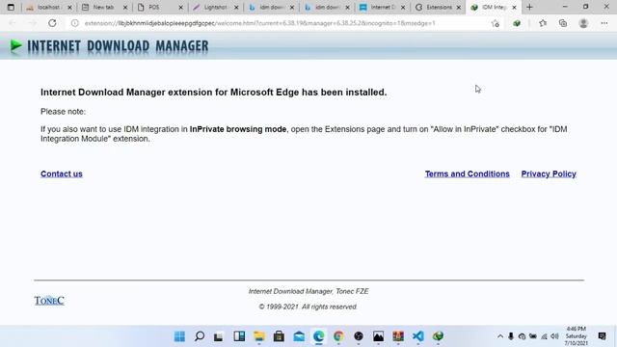617x347 pixels.
Task: Open the Windows Start menu
Action: (x=180, y=336)
